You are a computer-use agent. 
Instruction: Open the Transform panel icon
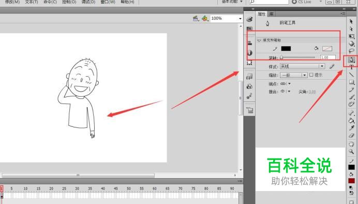click(x=249, y=63)
